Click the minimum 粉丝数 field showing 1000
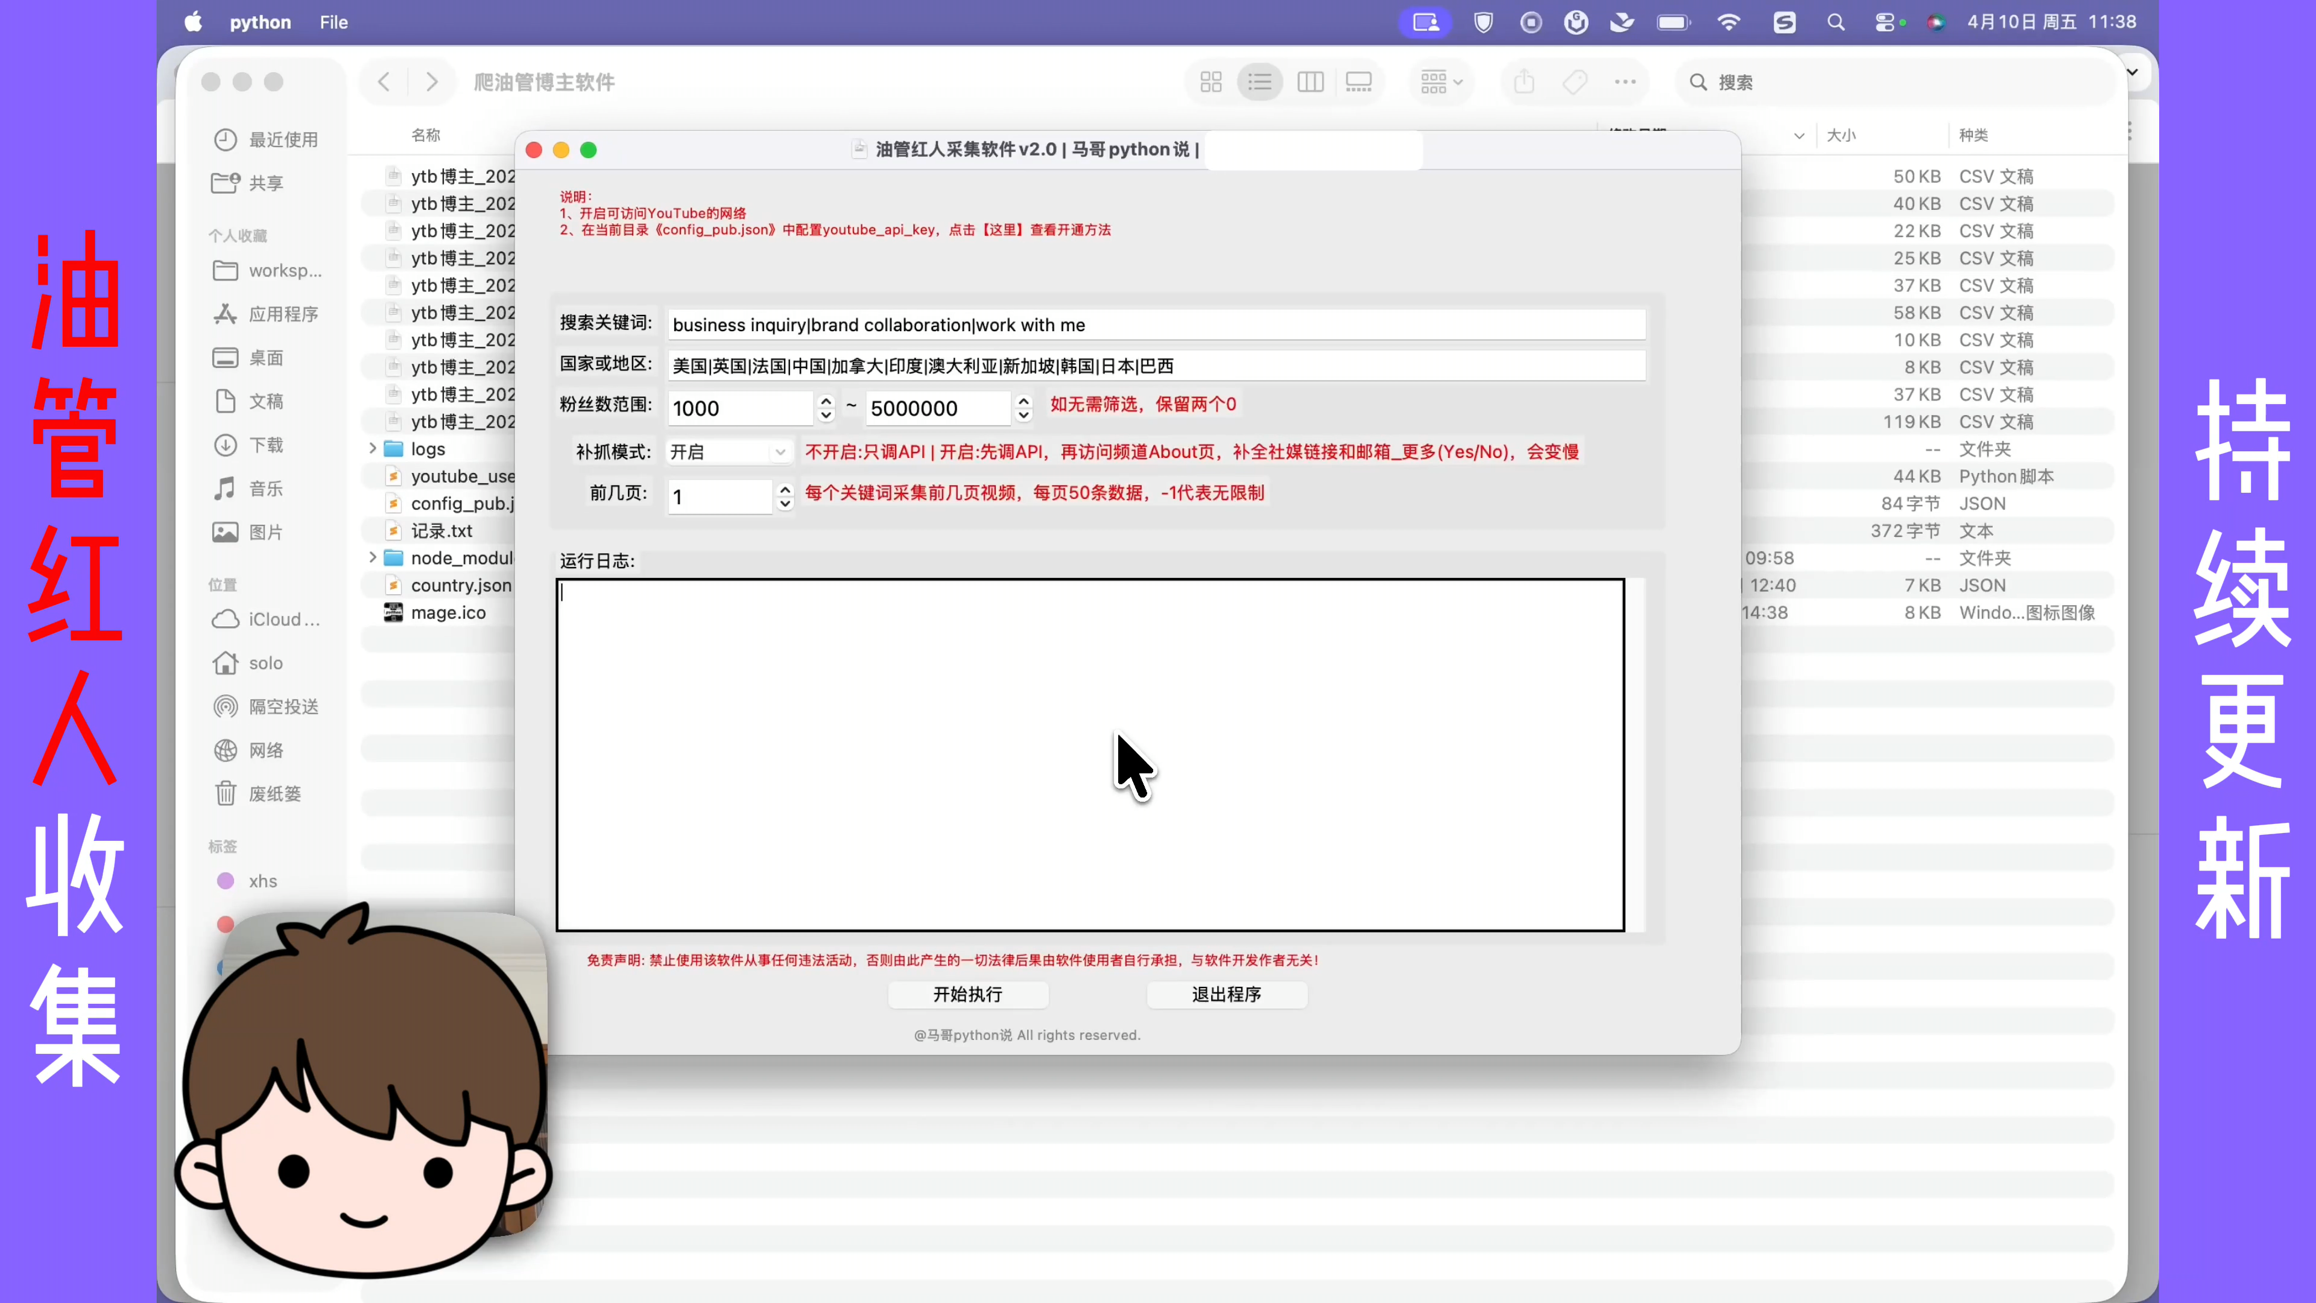Viewport: 2316px width, 1303px height. pyautogui.click(x=741, y=408)
